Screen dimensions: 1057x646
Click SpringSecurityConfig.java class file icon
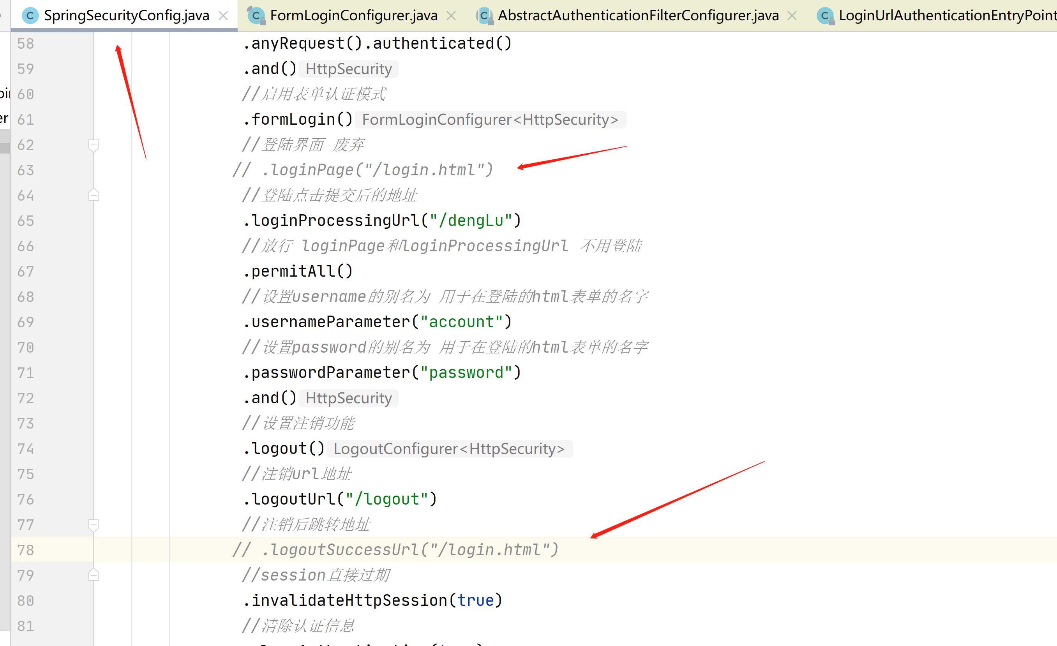click(30, 16)
